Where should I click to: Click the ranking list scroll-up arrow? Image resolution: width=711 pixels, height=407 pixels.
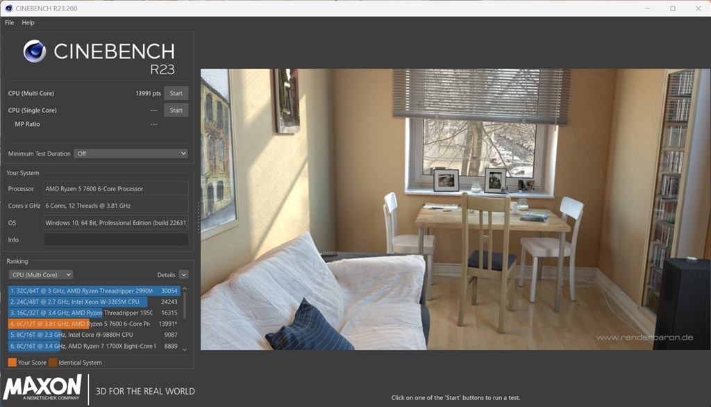coord(185,288)
